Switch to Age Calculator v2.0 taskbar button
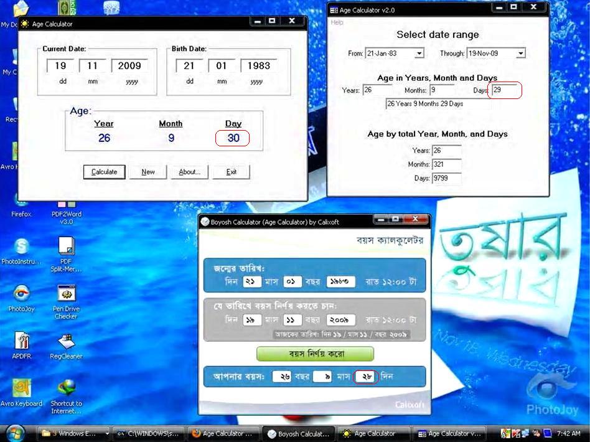Screen dimensions: 590x442 (x=449, y=434)
